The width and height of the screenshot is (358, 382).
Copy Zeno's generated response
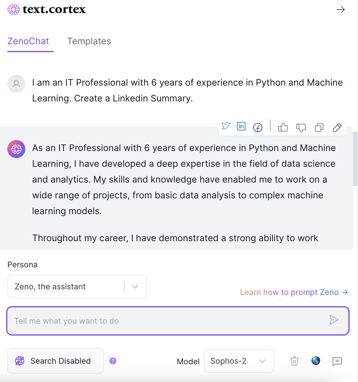(319, 128)
